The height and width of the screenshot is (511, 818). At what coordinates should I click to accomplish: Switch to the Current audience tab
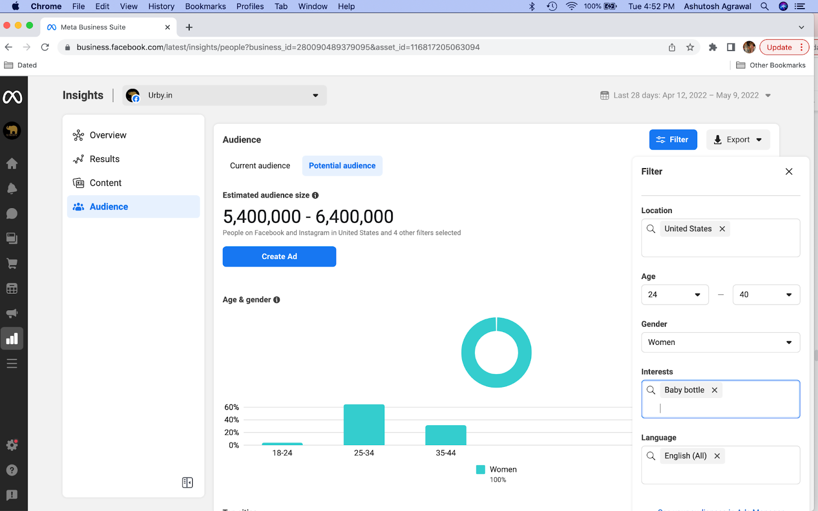pos(260,166)
